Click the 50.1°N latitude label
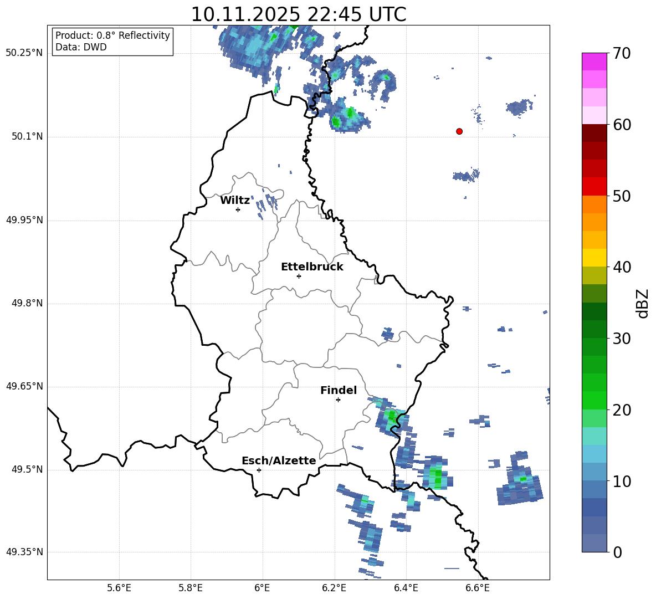Image resolution: width=656 pixels, height=599 pixels. [27, 136]
